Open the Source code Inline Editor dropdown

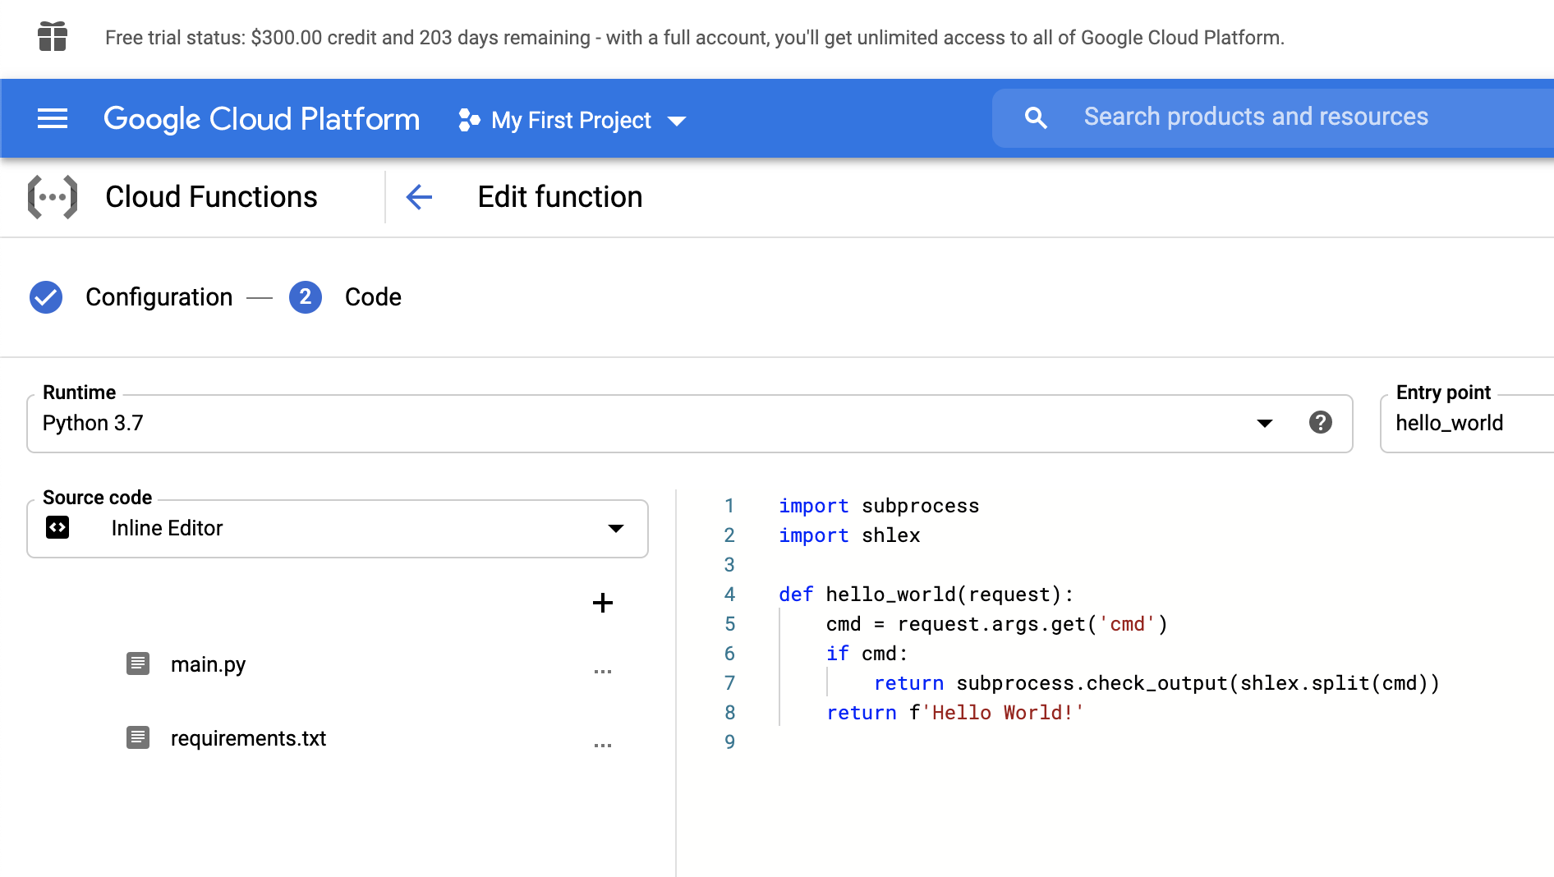(x=338, y=528)
